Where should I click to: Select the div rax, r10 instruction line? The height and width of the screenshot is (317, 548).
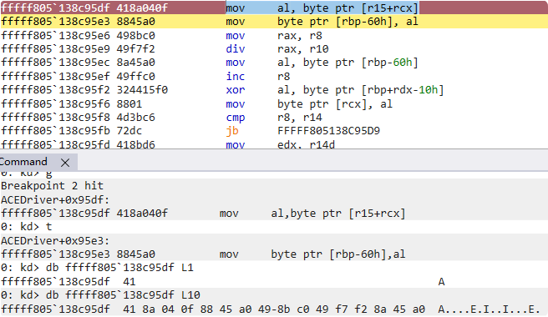pyautogui.click(x=274, y=49)
